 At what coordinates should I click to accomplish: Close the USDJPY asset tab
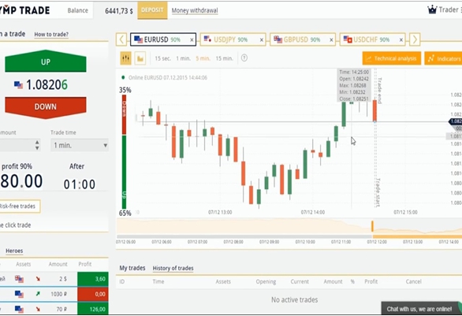(261, 39)
